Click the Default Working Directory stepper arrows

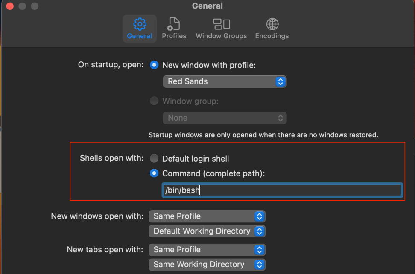click(x=260, y=231)
